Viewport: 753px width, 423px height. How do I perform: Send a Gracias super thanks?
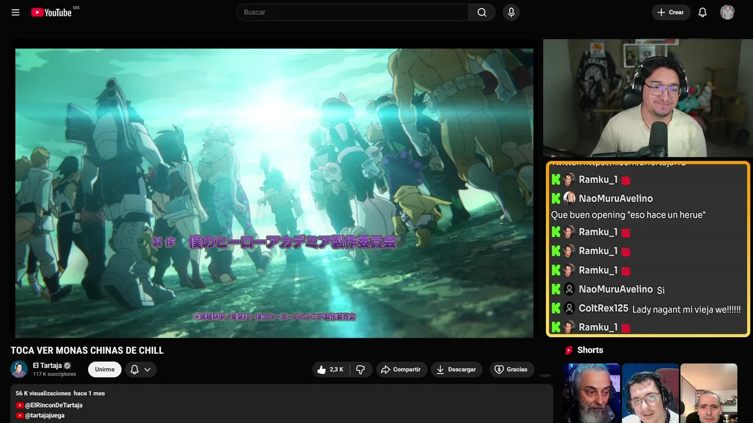coord(511,370)
